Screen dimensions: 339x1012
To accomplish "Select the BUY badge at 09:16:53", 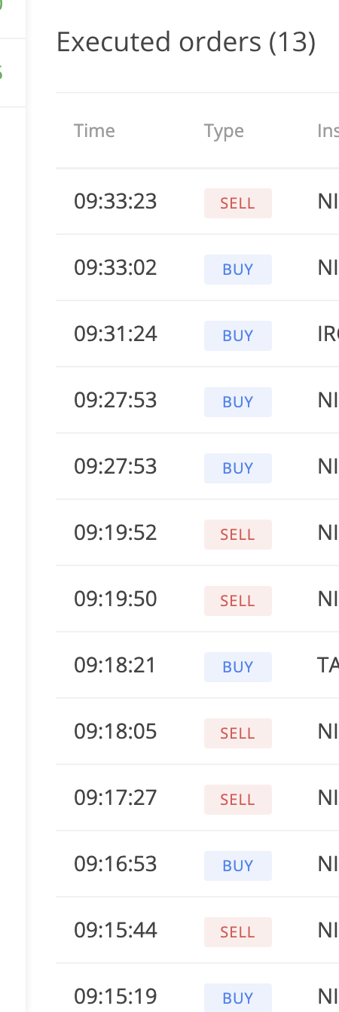I will coord(237,866).
